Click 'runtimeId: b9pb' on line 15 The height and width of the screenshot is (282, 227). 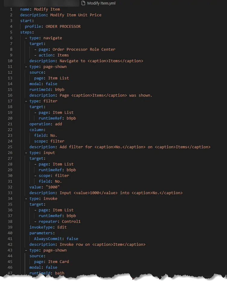[x=47, y=89]
